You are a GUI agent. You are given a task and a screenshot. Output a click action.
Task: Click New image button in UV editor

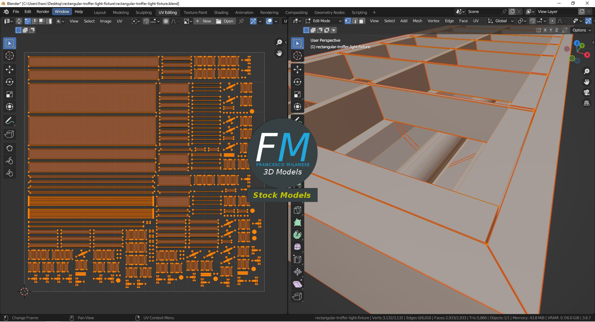(x=204, y=21)
